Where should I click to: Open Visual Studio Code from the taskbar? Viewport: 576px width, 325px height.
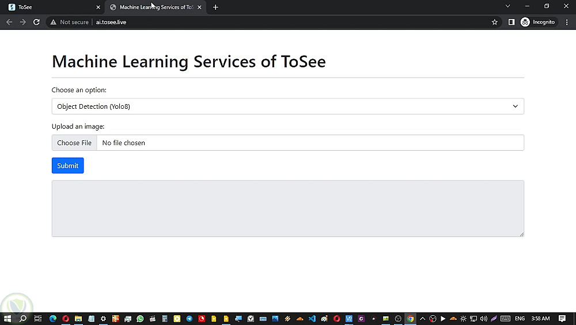tap(312, 319)
